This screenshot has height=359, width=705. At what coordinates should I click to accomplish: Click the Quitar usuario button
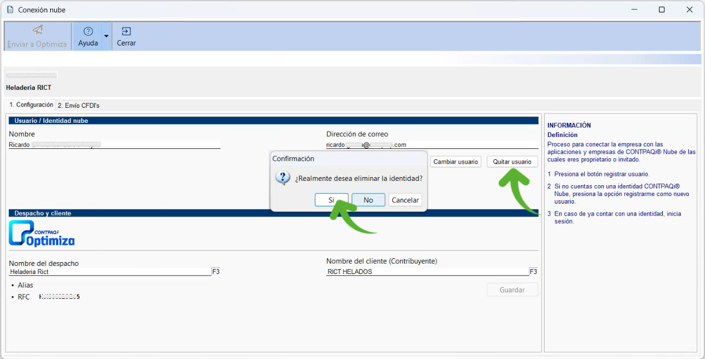point(512,162)
